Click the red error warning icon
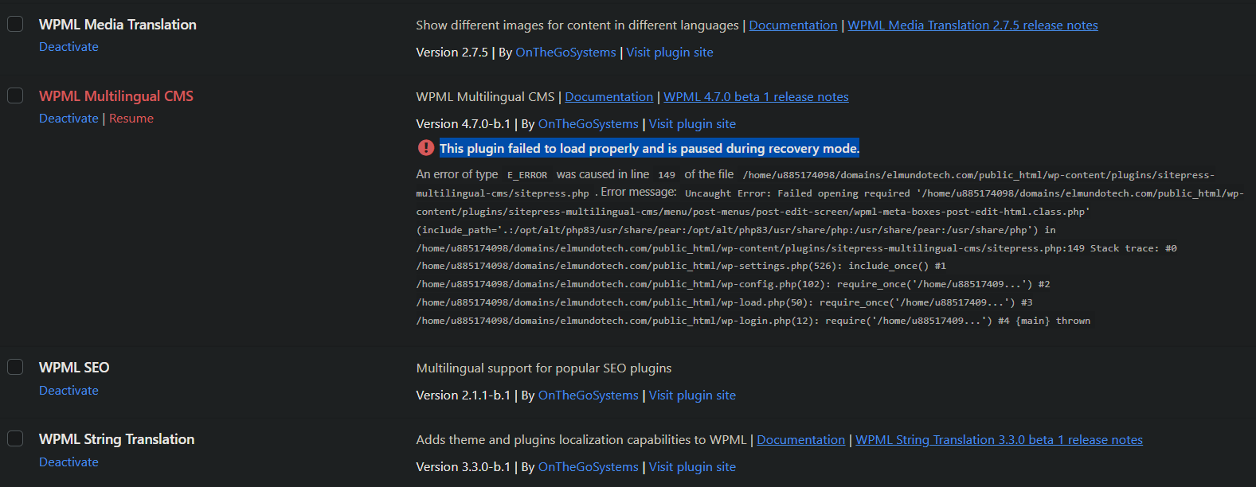The width and height of the screenshot is (1256, 487). coord(426,148)
